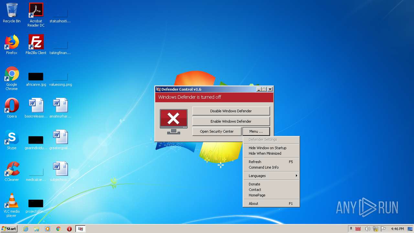The width and height of the screenshot is (414, 233).
Task: Click Enable Windows Defender button
Action: tap(231, 121)
